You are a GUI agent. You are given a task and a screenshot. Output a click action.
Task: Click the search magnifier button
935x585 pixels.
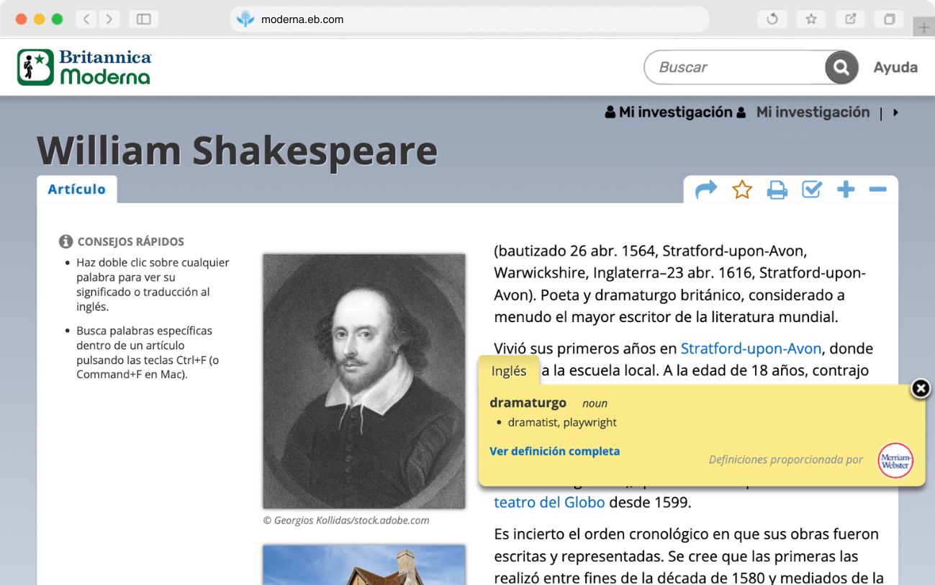[841, 68]
